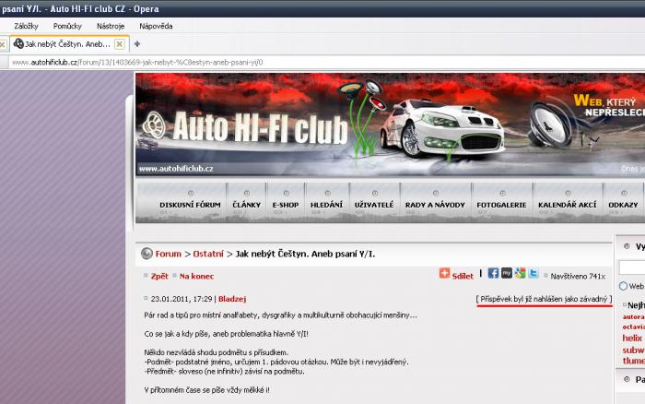
Task: Close the 'Jak nebýt Češtyn' tab
Action: 119,44
